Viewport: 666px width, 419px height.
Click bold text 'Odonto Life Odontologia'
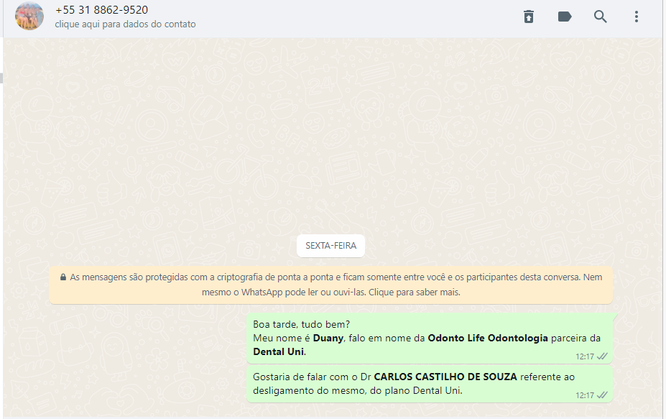point(488,339)
